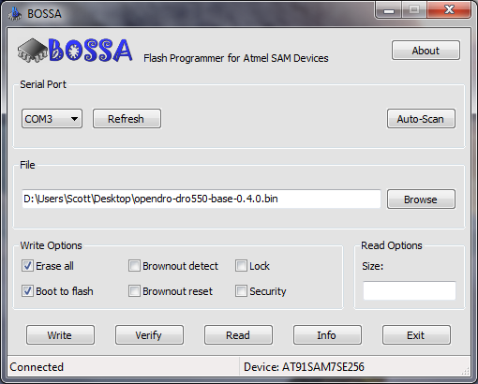The image size is (478, 384).
Task: Minimize the BOSSA window
Action: 389,10
